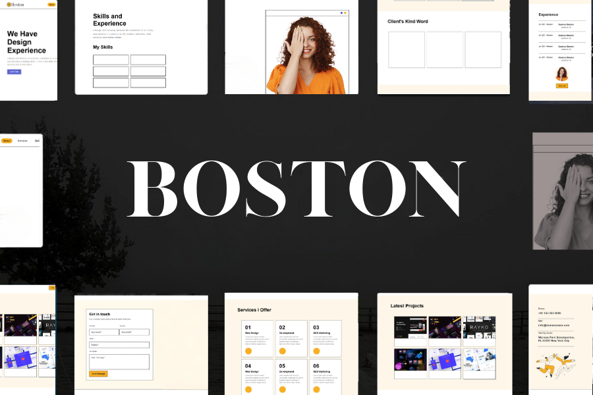593x395 pixels.
Task: Click orange circle icon in service card 06
Action: pyautogui.click(x=317, y=389)
